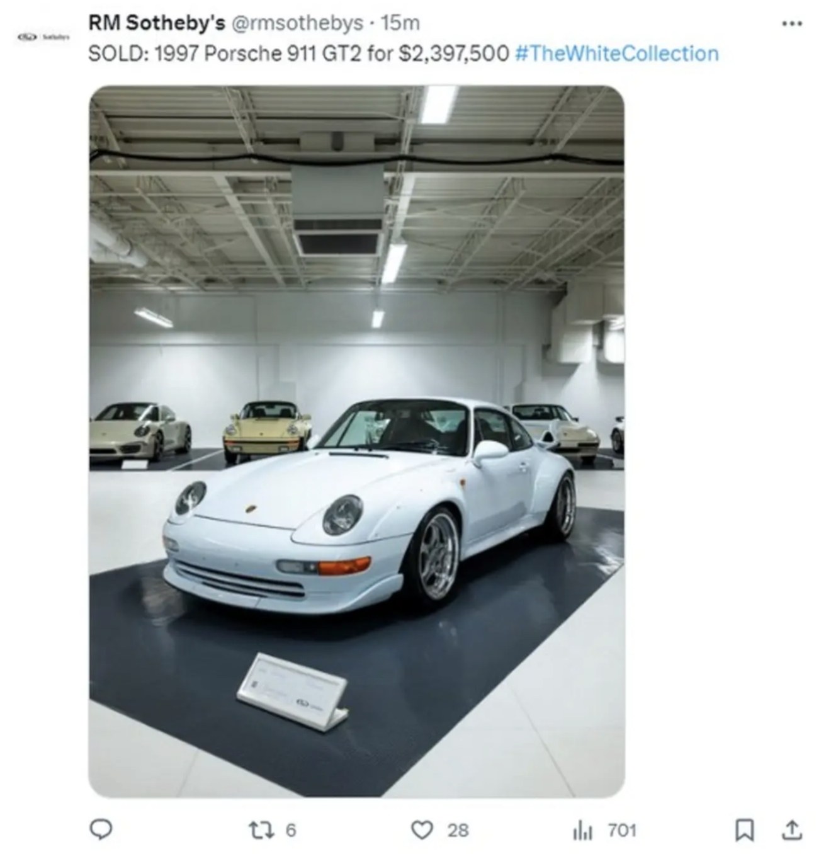This screenshot has width=826, height=854.
Task: Share the post via upload arrow icon
Action: (x=791, y=830)
